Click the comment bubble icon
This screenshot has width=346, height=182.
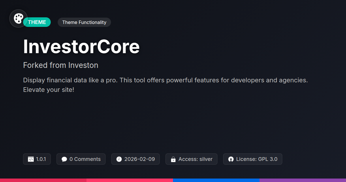(64, 159)
